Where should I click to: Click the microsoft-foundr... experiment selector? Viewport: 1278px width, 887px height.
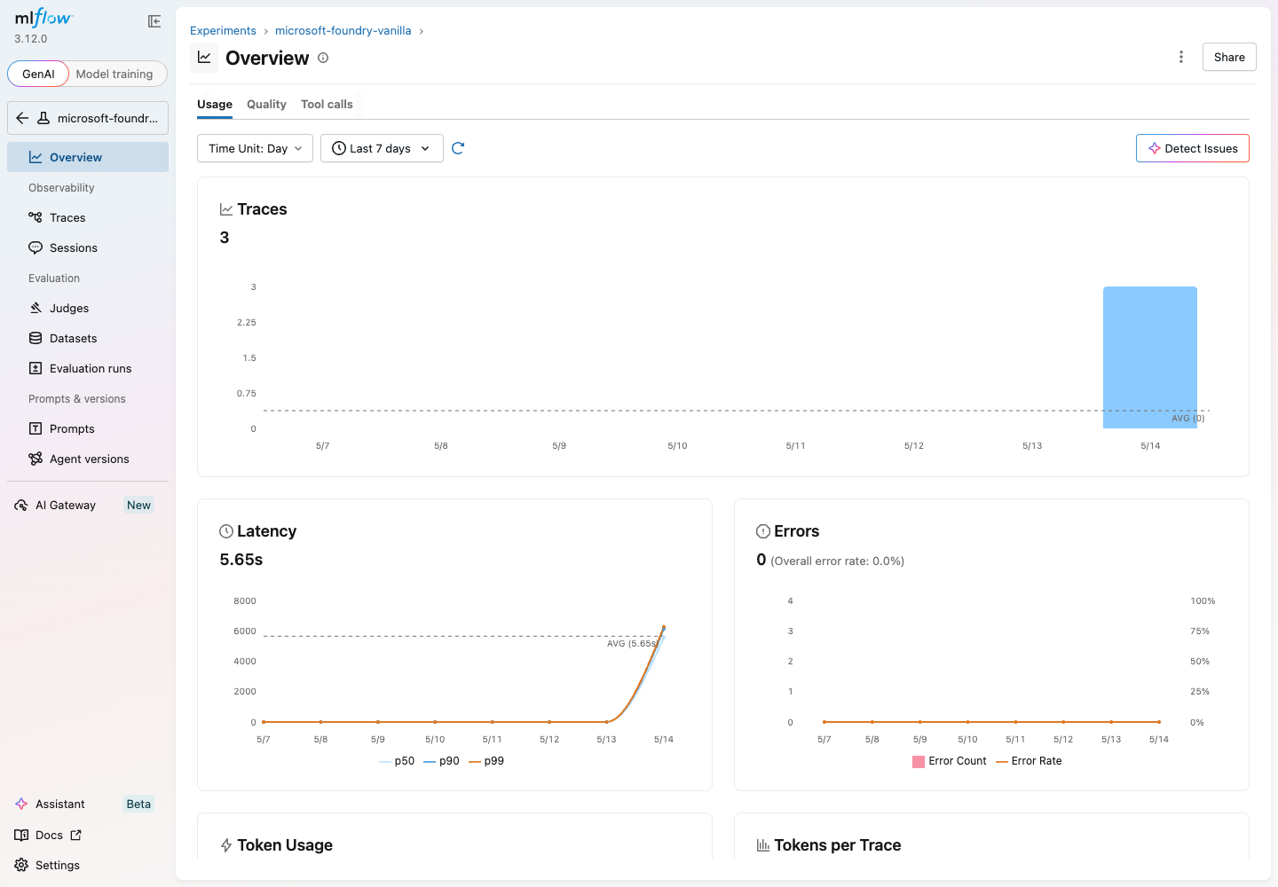point(88,118)
